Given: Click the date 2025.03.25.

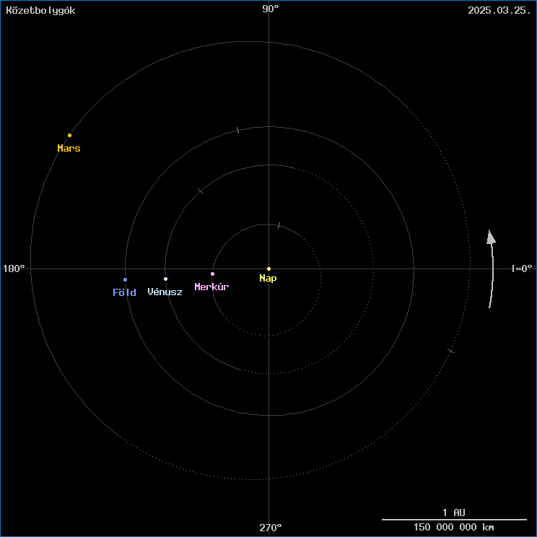Looking at the screenshot, I should (498, 10).
